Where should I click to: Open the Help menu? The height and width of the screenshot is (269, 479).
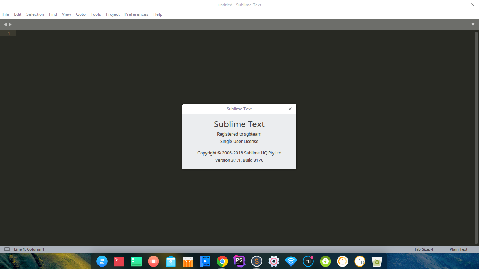[158, 14]
